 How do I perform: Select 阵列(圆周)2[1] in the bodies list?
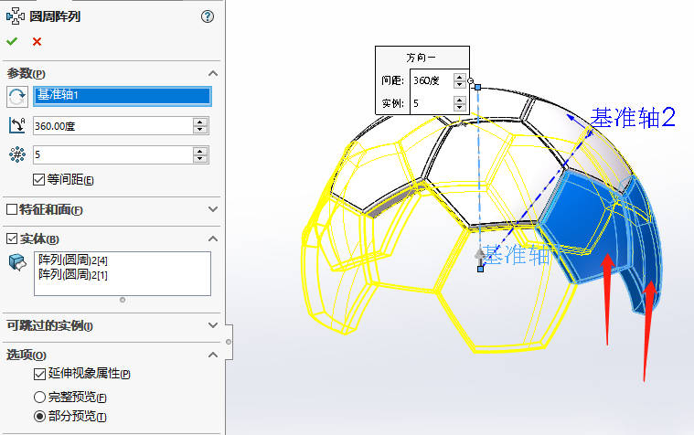(73, 275)
